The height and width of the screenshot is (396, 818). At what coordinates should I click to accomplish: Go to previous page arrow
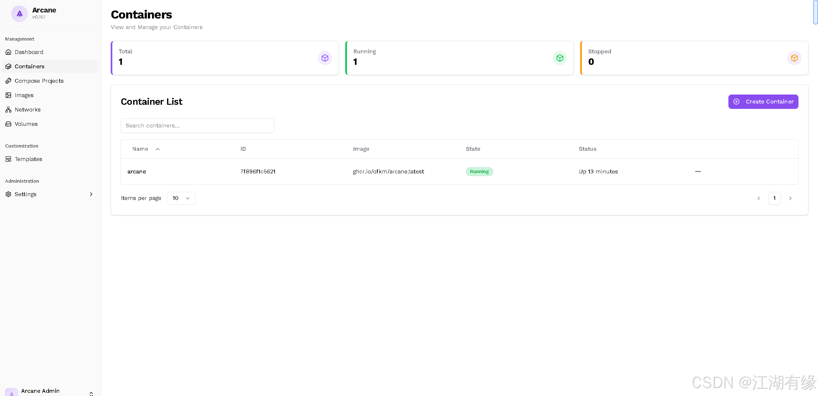[x=758, y=198]
